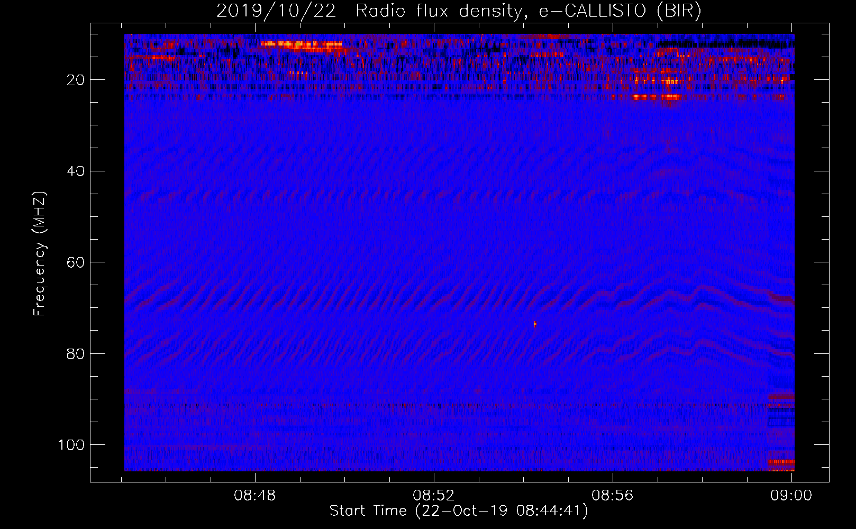Screen dimensions: 856x529
Task: Click the 60 MHz frequency tick label
Action: pos(76,263)
